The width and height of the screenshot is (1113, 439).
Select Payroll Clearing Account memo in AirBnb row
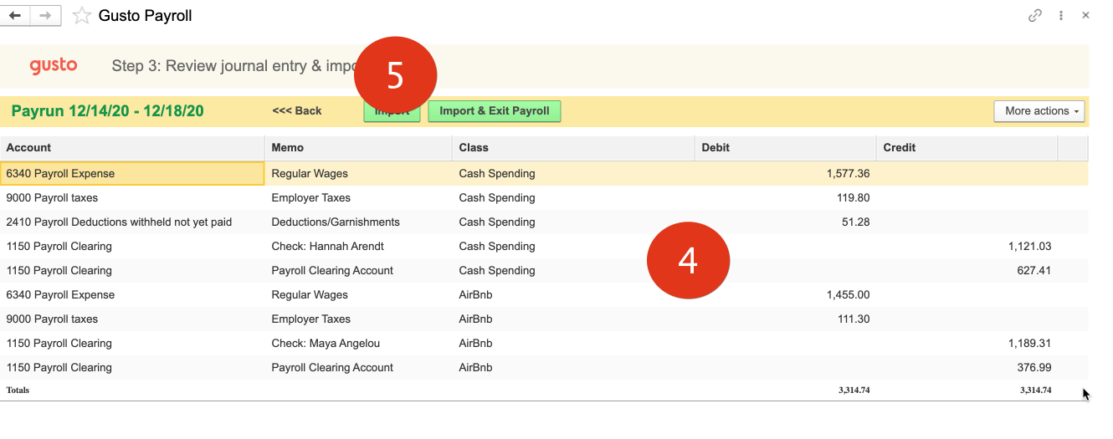[359, 367]
